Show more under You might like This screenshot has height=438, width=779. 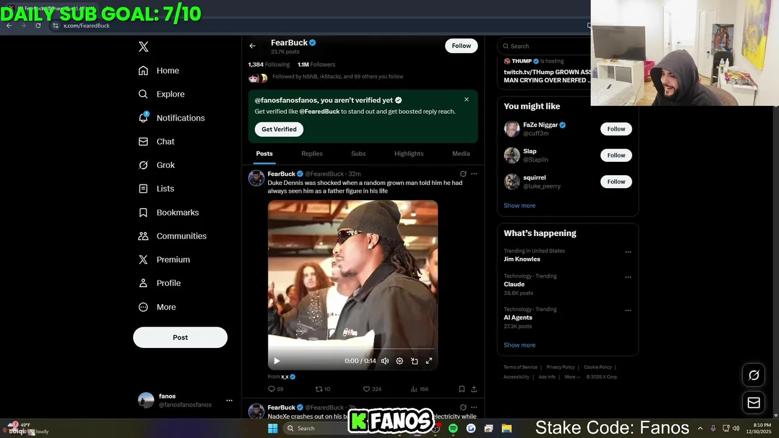tap(520, 206)
